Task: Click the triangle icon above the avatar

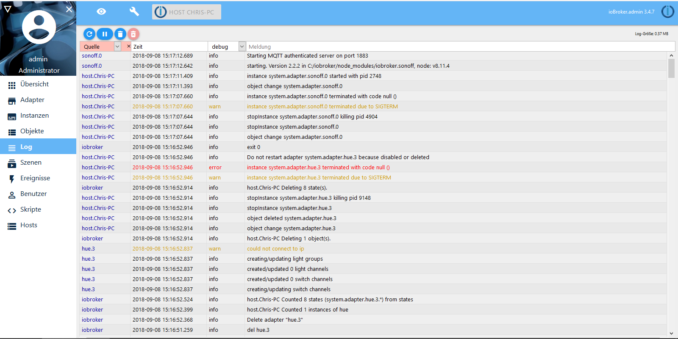Action: [8, 9]
